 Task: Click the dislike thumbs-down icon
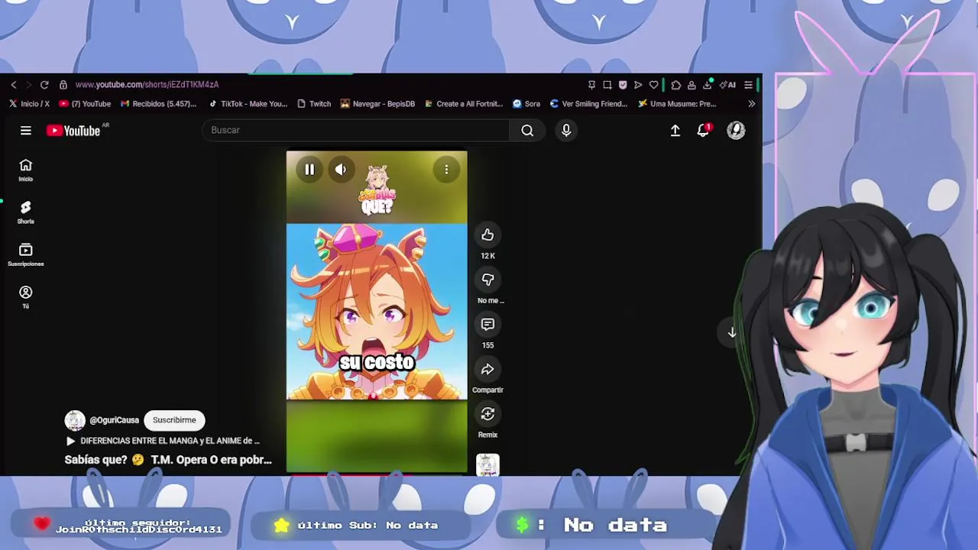pyautogui.click(x=487, y=280)
